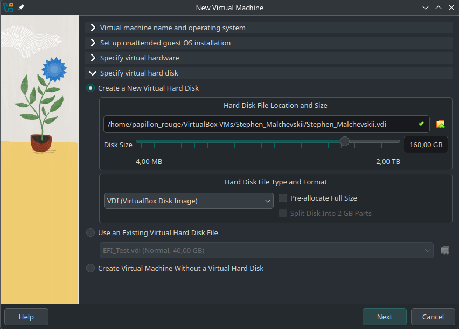
Task: Expand Set up unattended guest OS installation
Action: [165, 43]
